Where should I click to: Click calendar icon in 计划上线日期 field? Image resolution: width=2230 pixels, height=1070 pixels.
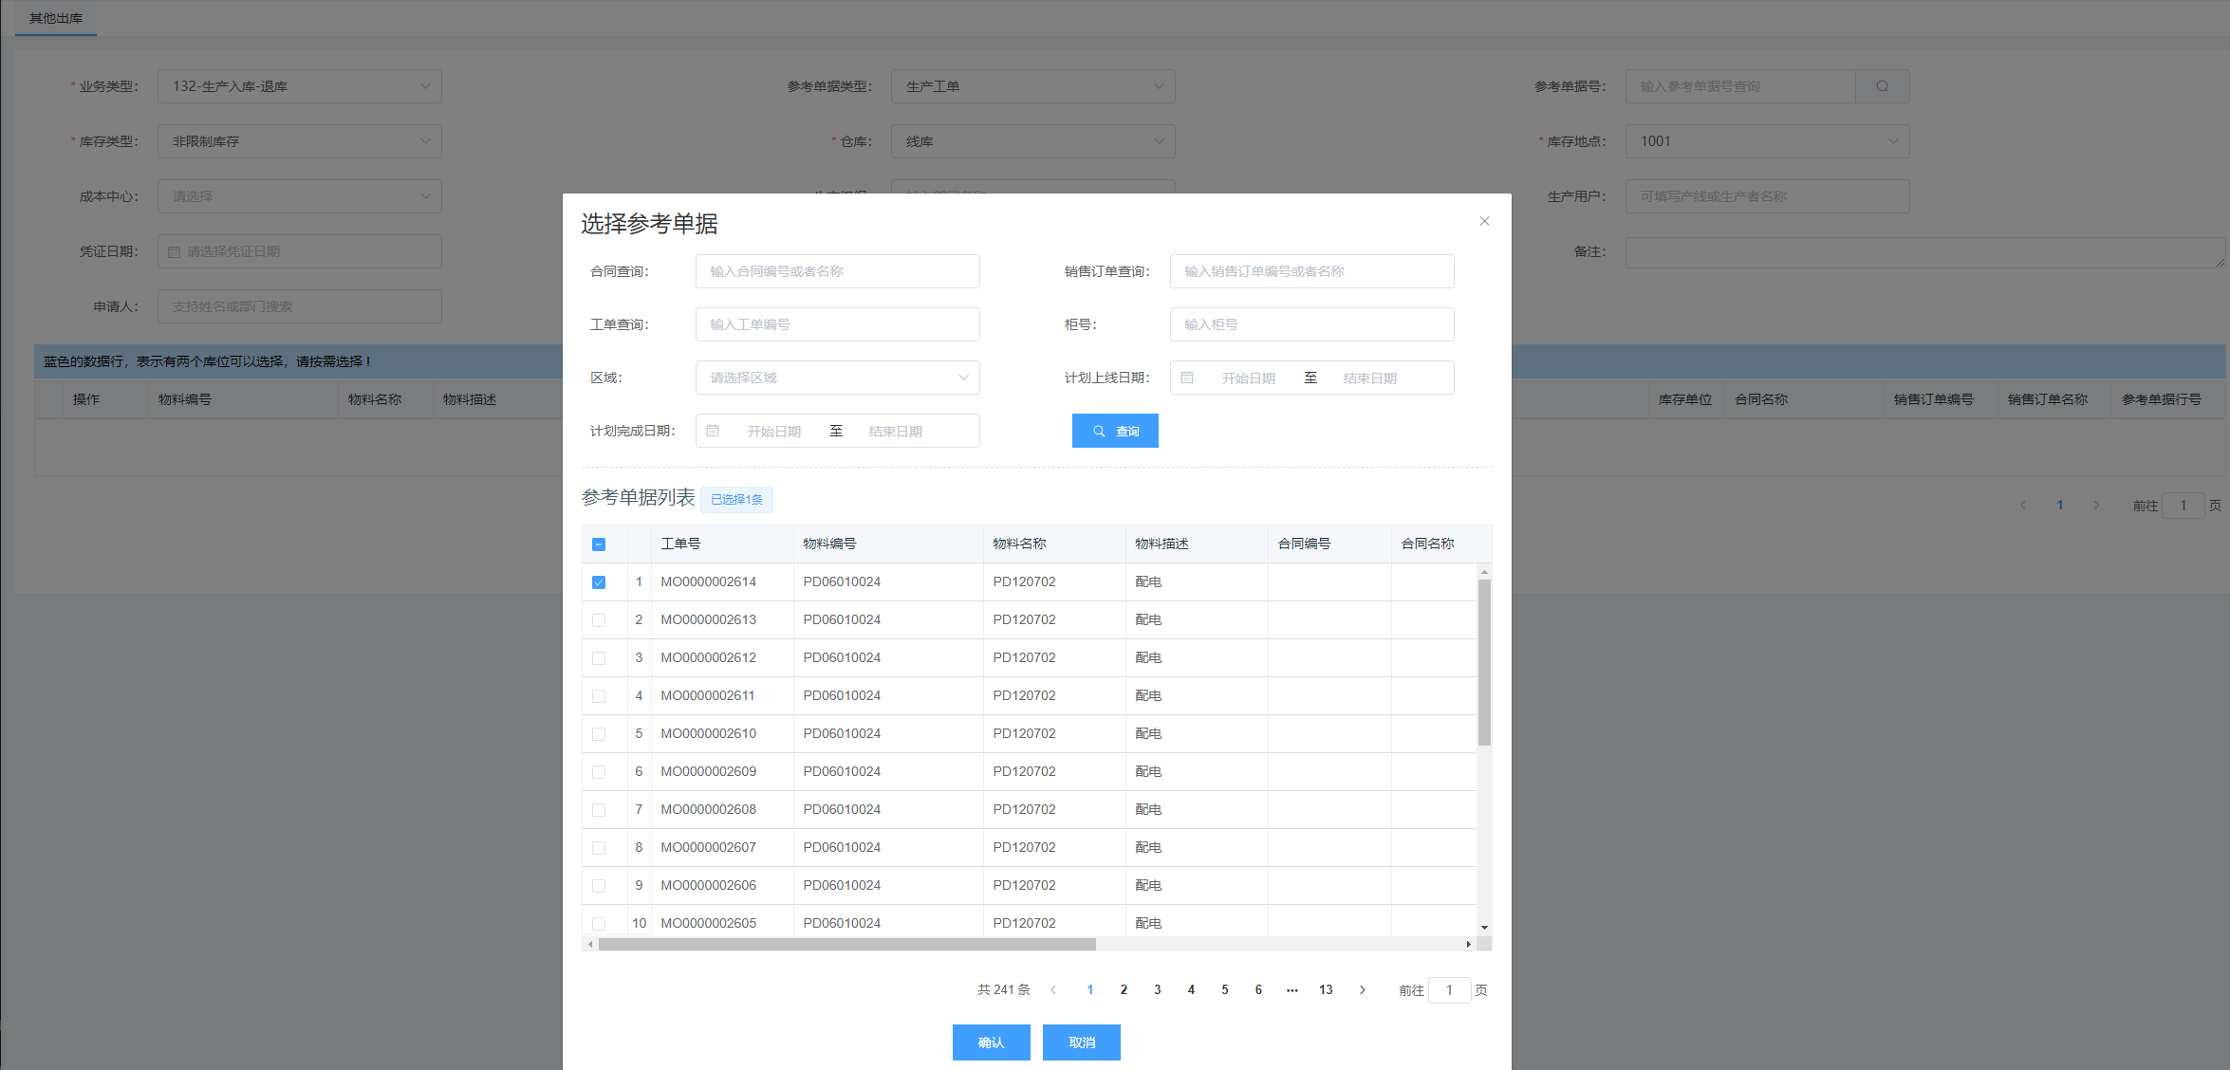1186,378
